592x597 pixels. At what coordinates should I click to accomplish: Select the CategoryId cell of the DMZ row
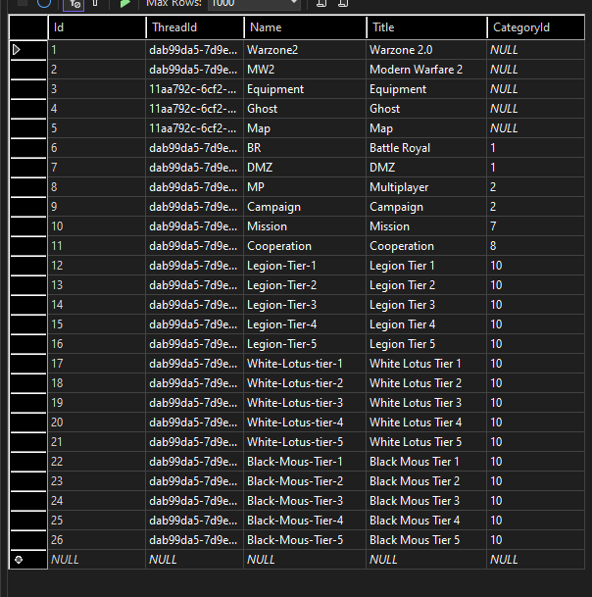coord(536,168)
